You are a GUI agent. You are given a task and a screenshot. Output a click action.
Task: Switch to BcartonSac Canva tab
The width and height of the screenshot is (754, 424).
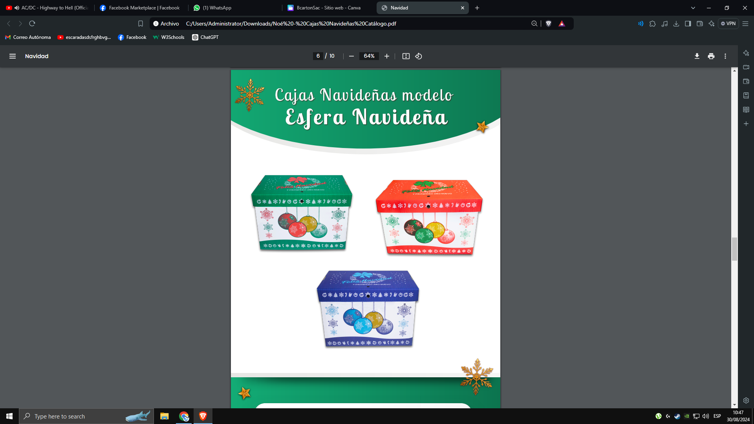click(328, 8)
